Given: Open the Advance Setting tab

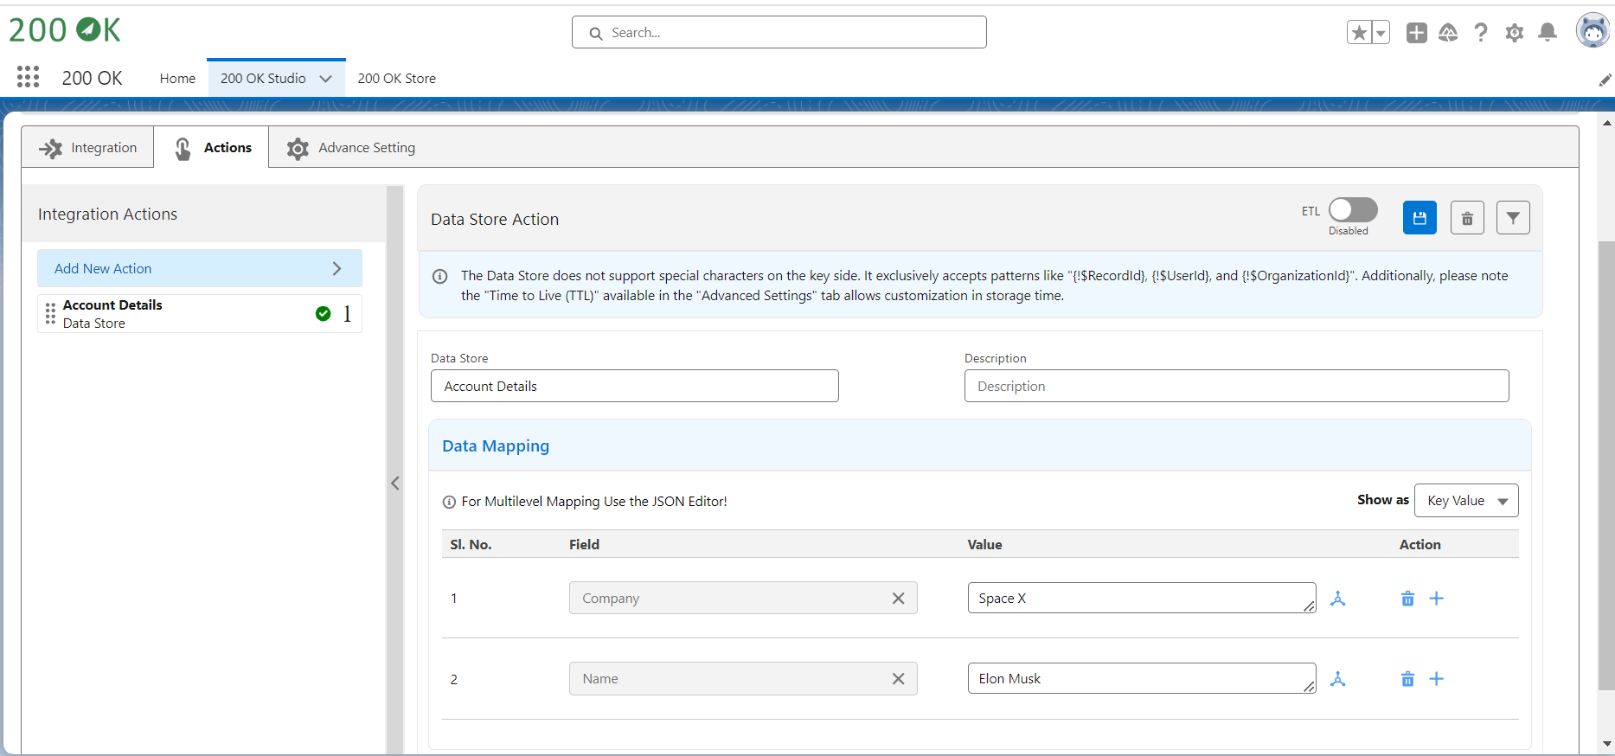Looking at the screenshot, I should click(351, 148).
